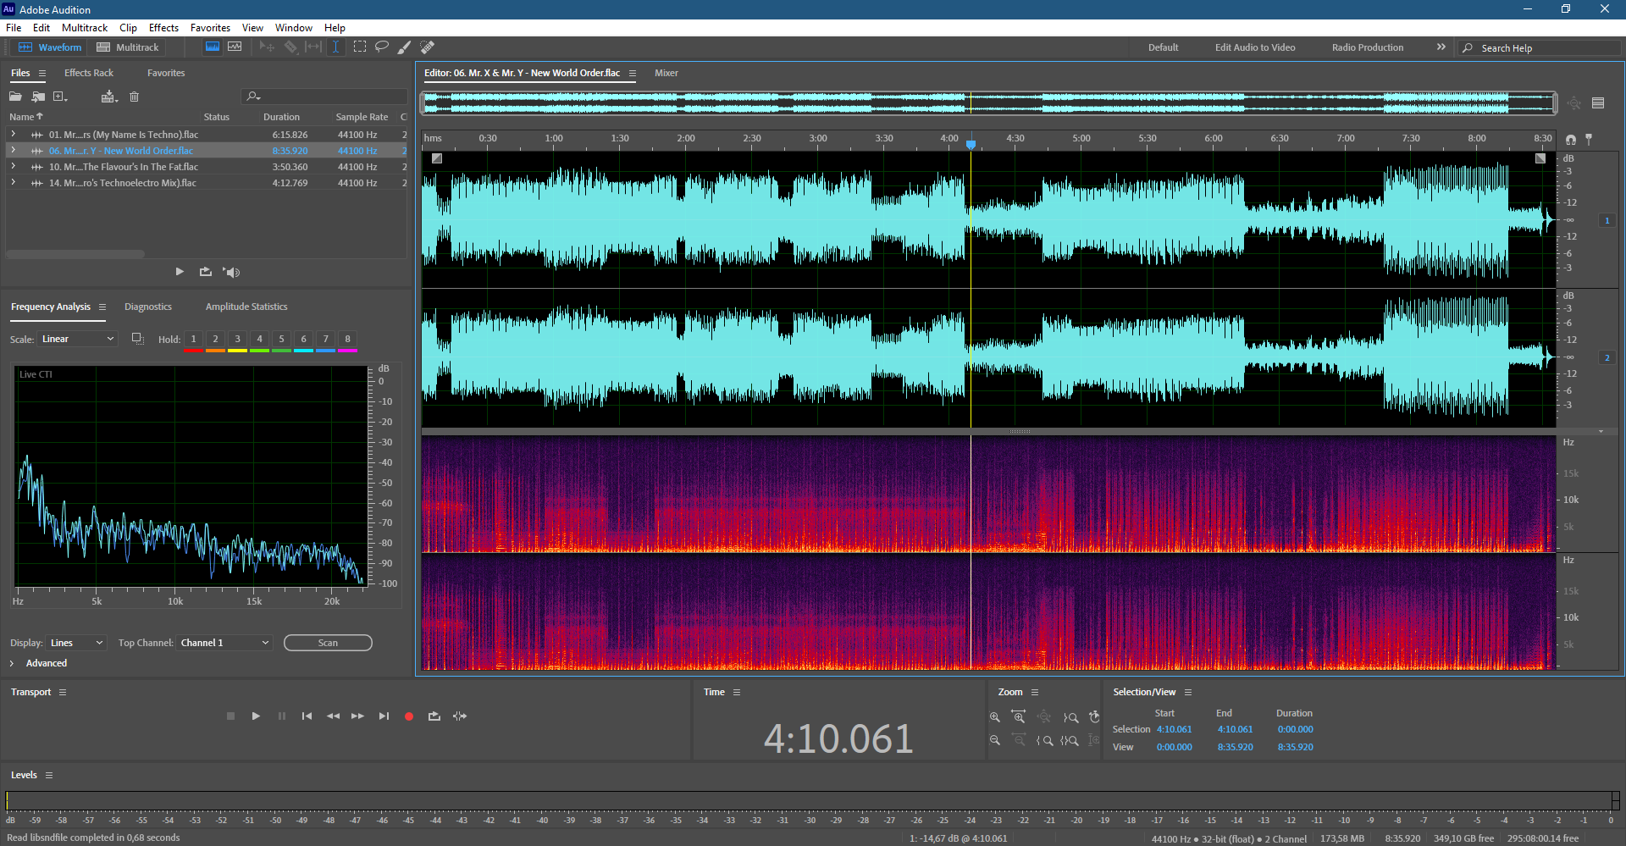The image size is (1626, 846).
Task: Click the trash icon to close selected file
Action: click(x=134, y=97)
